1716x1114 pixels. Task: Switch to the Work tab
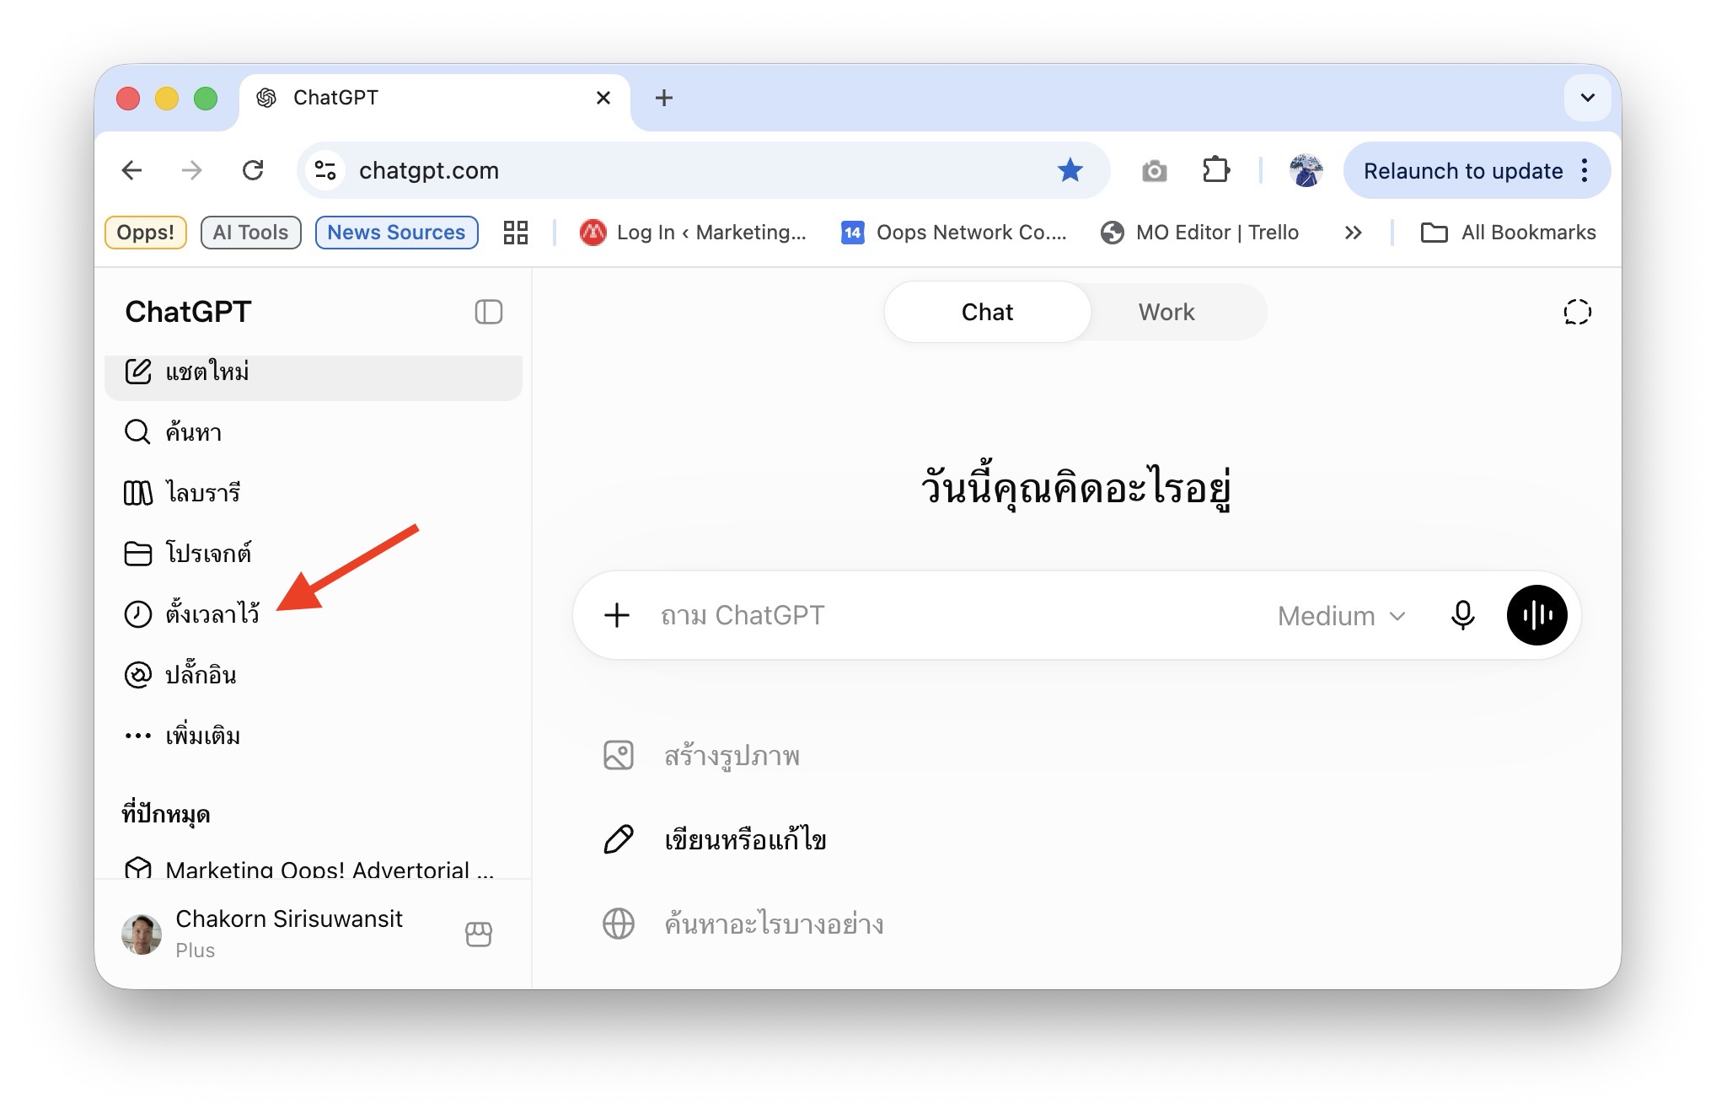(1167, 312)
